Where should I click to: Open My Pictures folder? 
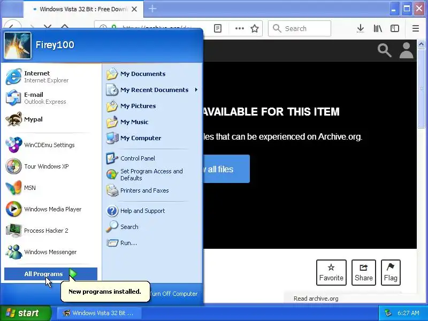coord(152,106)
